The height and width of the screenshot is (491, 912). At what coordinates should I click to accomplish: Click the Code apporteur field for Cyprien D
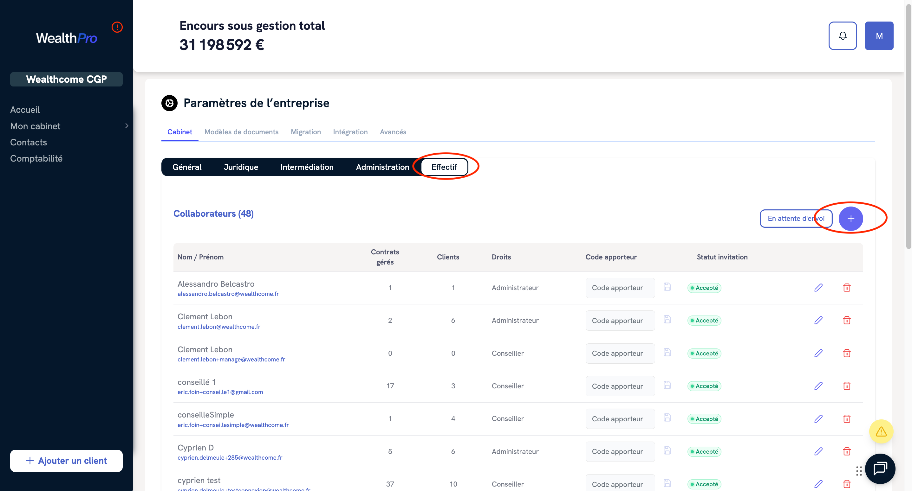620,451
